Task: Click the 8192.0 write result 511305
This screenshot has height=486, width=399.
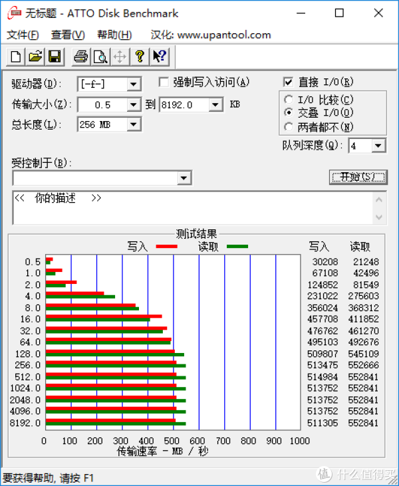Action: click(323, 423)
